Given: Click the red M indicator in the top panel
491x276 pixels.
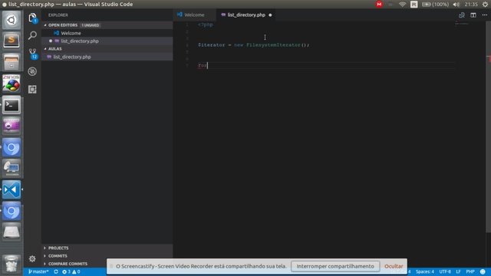Looking at the screenshot, I should click(x=379, y=5).
